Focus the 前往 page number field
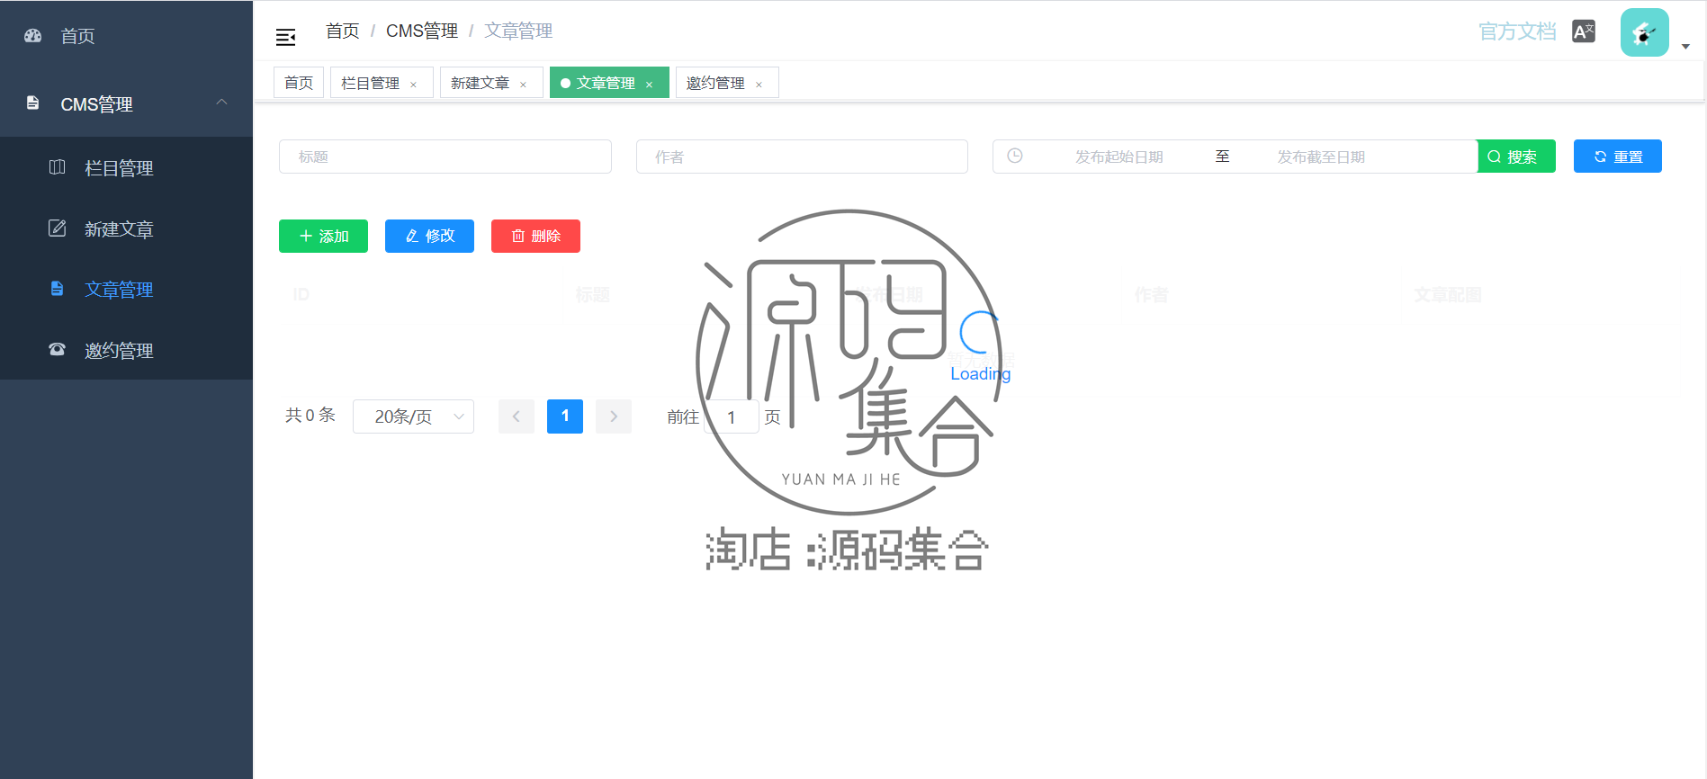Screen dimensions: 1707x779 click(x=731, y=417)
